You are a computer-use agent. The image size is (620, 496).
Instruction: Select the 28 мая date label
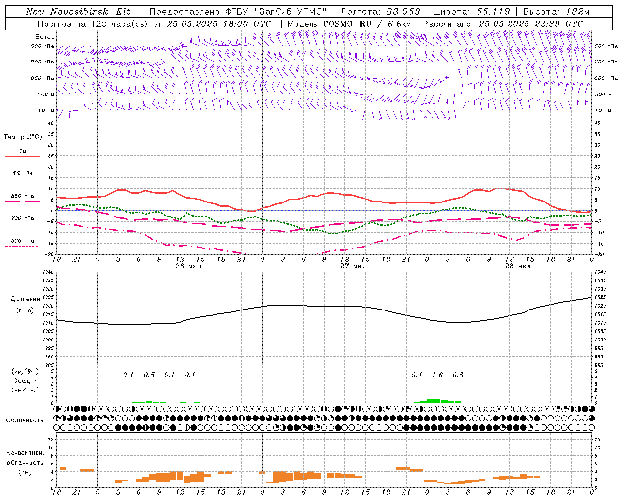517,266
